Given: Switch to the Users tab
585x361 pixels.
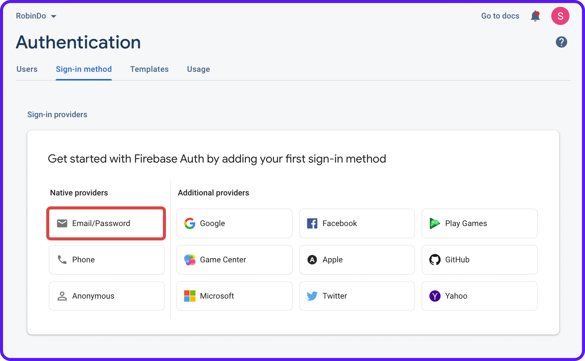Looking at the screenshot, I should click(x=27, y=69).
